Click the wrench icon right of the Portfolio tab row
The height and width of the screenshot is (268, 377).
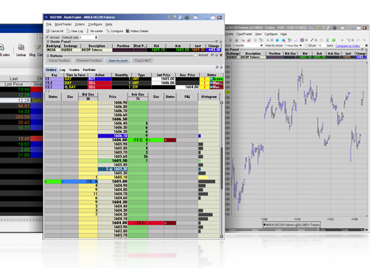click(217, 68)
